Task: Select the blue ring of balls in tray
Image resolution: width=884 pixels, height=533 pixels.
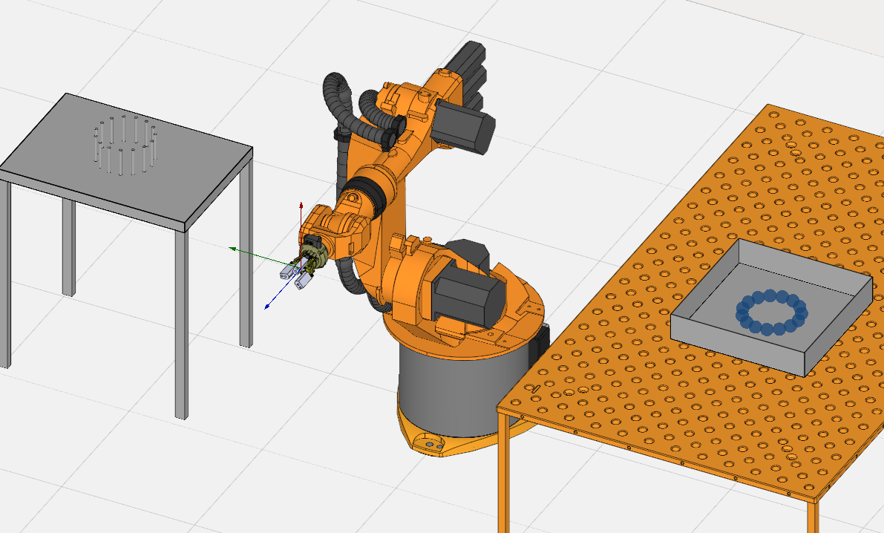Action: pyautogui.click(x=772, y=312)
